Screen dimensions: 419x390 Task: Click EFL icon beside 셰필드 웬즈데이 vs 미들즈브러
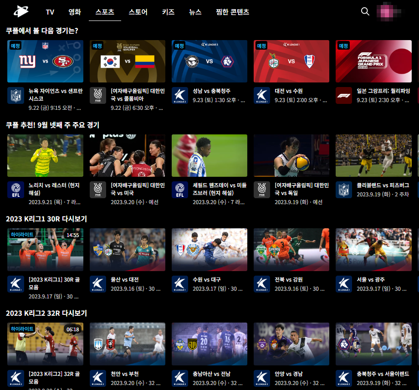(x=180, y=190)
